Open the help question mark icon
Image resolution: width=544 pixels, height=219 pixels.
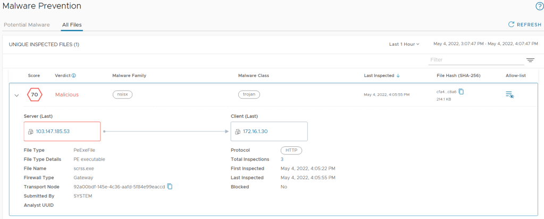click(x=539, y=6)
